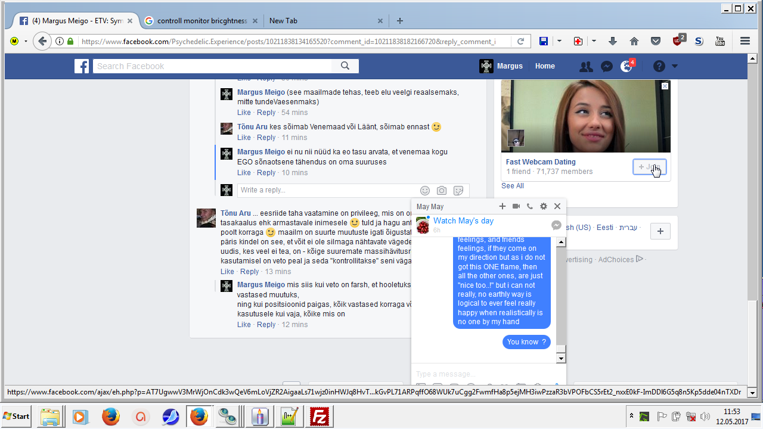The image size is (763, 429).
Task: Click the uBlock shield icon with badge 2
Action: pos(678,41)
